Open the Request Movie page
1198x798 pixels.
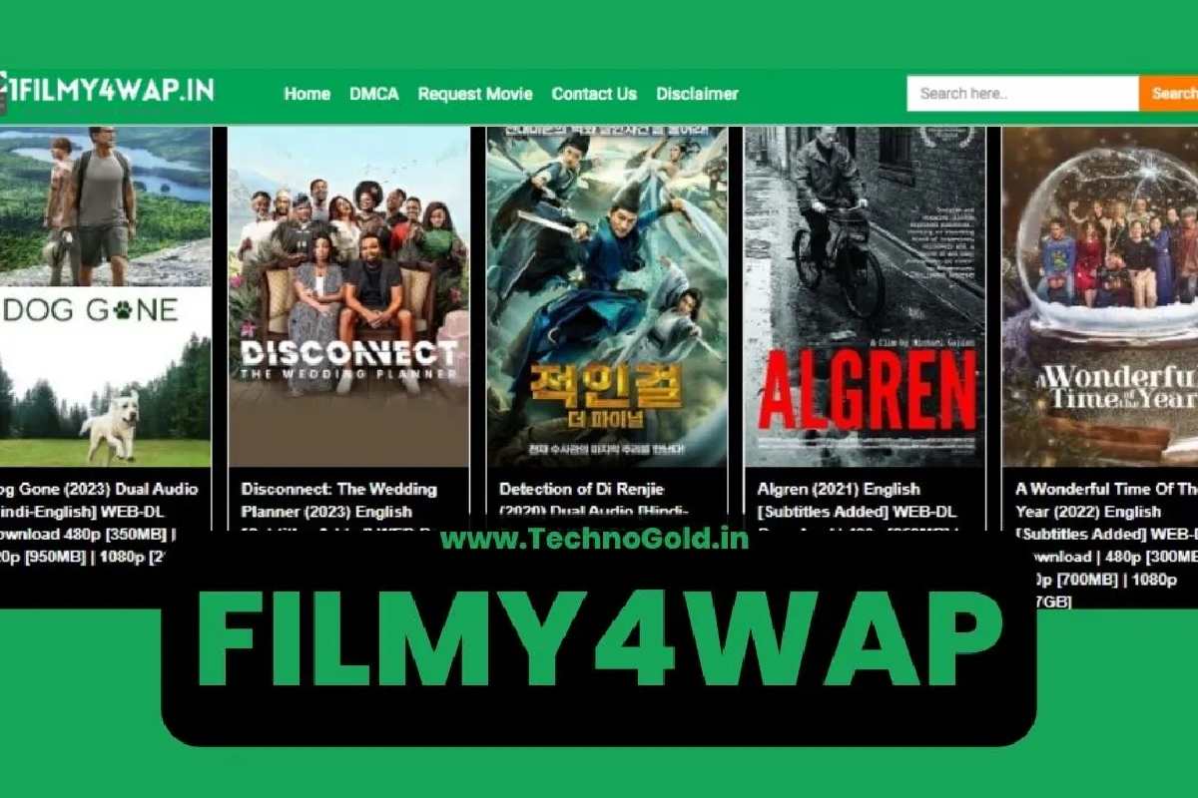(x=475, y=94)
